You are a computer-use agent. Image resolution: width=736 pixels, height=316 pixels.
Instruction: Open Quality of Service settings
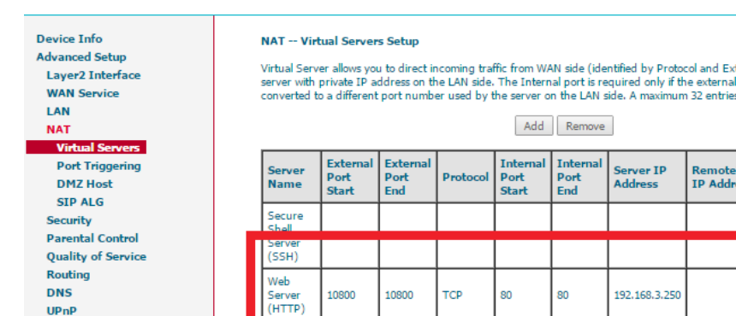point(96,256)
